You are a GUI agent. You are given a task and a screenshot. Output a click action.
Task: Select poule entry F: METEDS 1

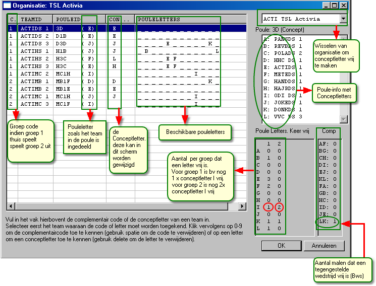pyautogui.click(x=283, y=75)
